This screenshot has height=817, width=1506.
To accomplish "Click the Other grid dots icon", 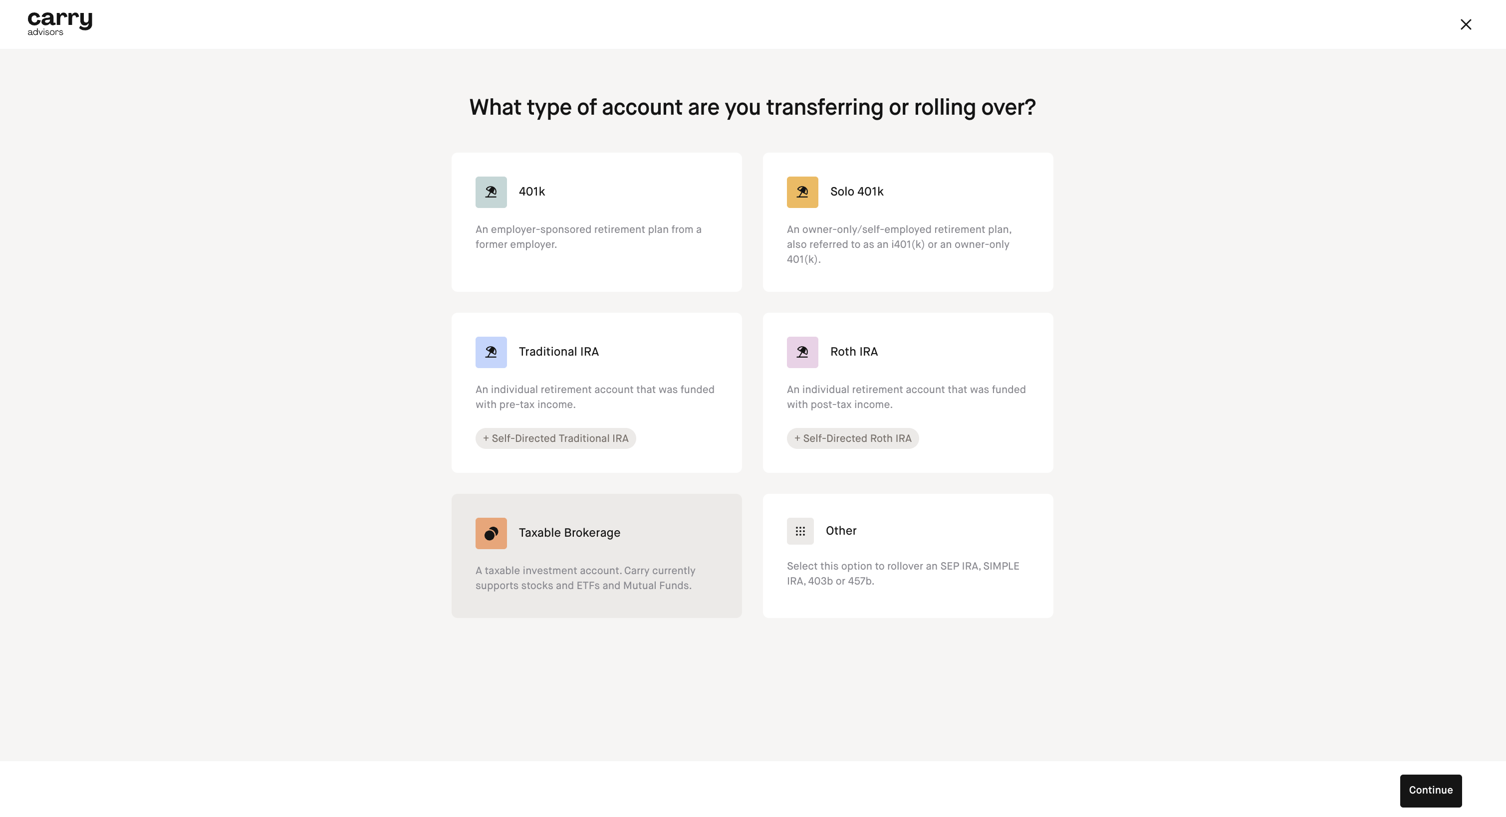I will [x=800, y=531].
